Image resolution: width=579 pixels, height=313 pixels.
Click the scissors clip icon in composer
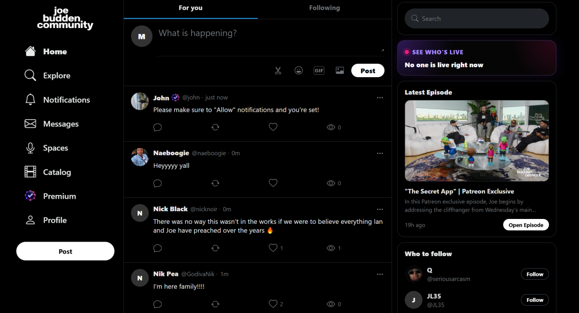pos(278,70)
